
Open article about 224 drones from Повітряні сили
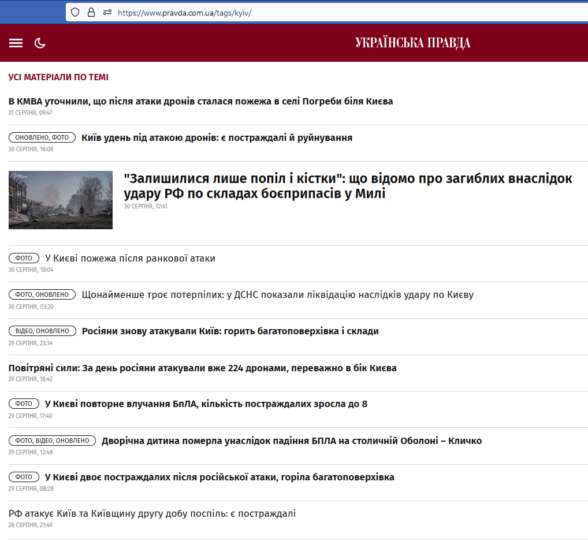coord(203,368)
